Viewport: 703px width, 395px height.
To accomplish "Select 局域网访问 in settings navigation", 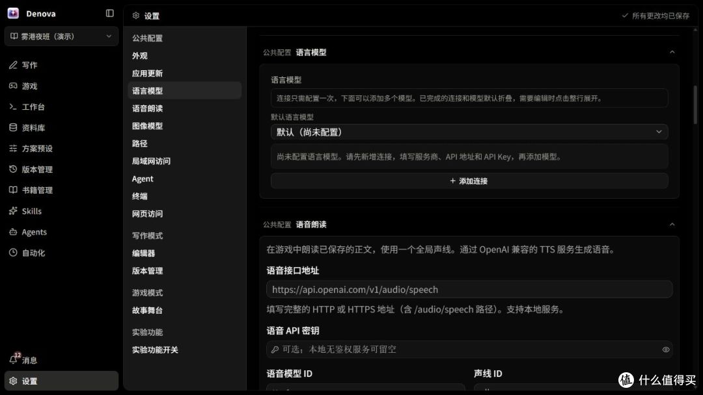I will click(185, 160).
